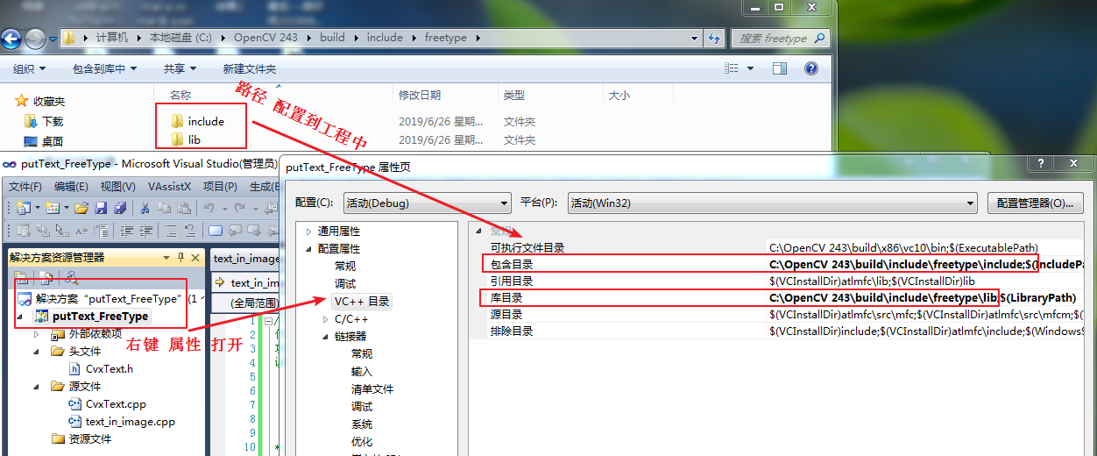Collapse the 链接器 properties node
The height and width of the screenshot is (456, 1097).
point(326,337)
